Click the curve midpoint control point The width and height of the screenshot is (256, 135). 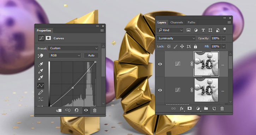(73, 88)
